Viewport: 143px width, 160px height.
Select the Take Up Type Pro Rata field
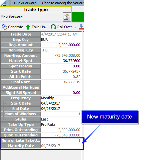point(61,124)
